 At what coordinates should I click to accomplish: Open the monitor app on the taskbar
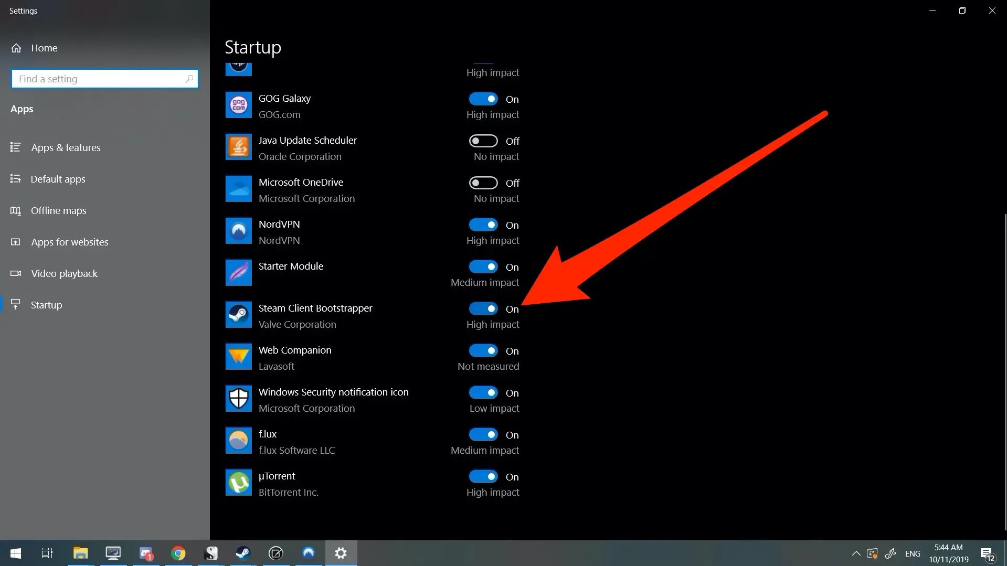click(113, 553)
